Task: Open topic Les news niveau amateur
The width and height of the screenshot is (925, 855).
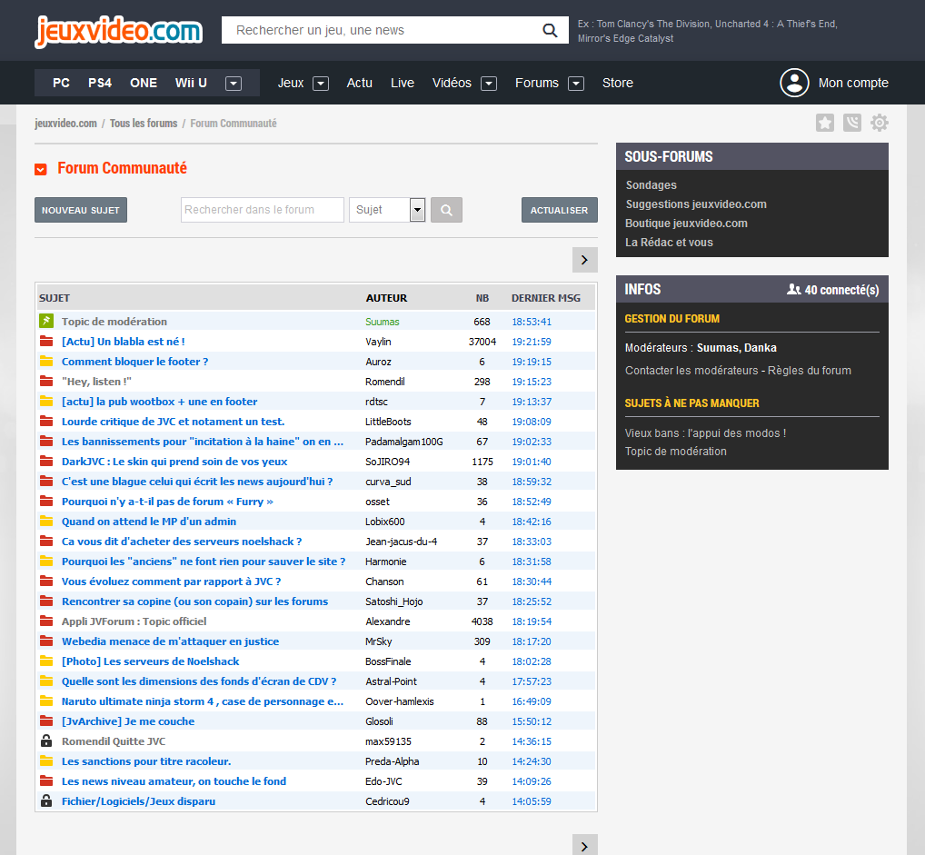Action: point(174,781)
